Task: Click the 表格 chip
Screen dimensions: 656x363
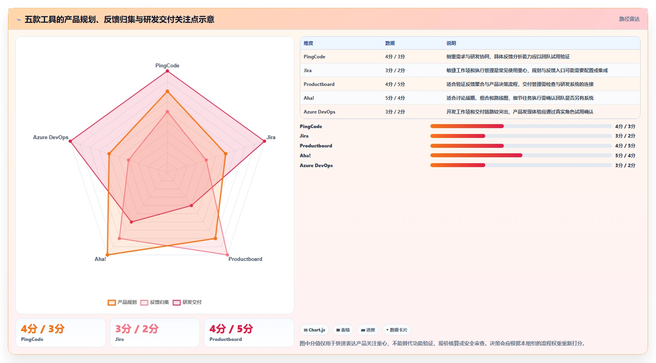Action: [343, 330]
